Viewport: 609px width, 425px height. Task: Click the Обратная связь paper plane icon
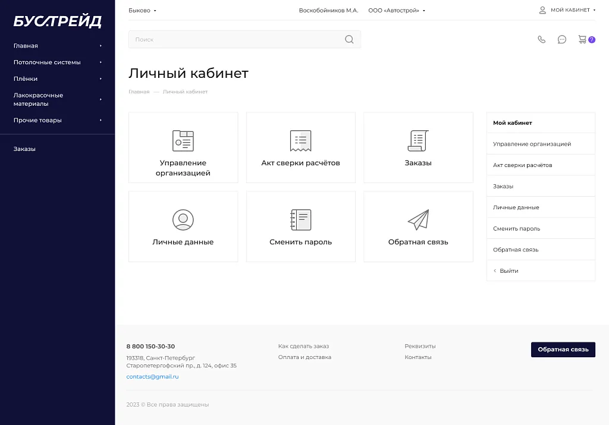(x=418, y=220)
